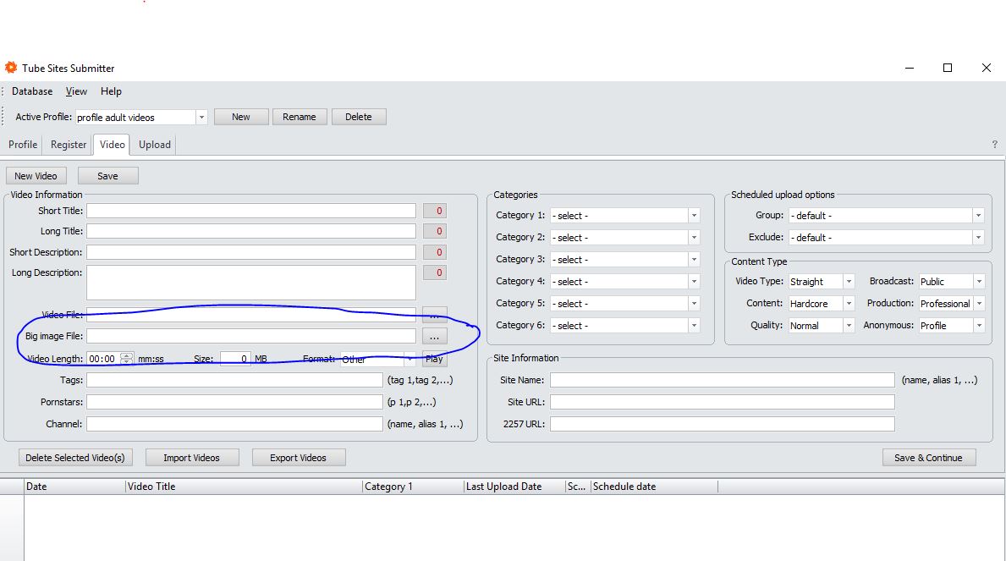The height and width of the screenshot is (561, 1006).
Task: Expand the Group default dropdown
Action: coord(978,216)
